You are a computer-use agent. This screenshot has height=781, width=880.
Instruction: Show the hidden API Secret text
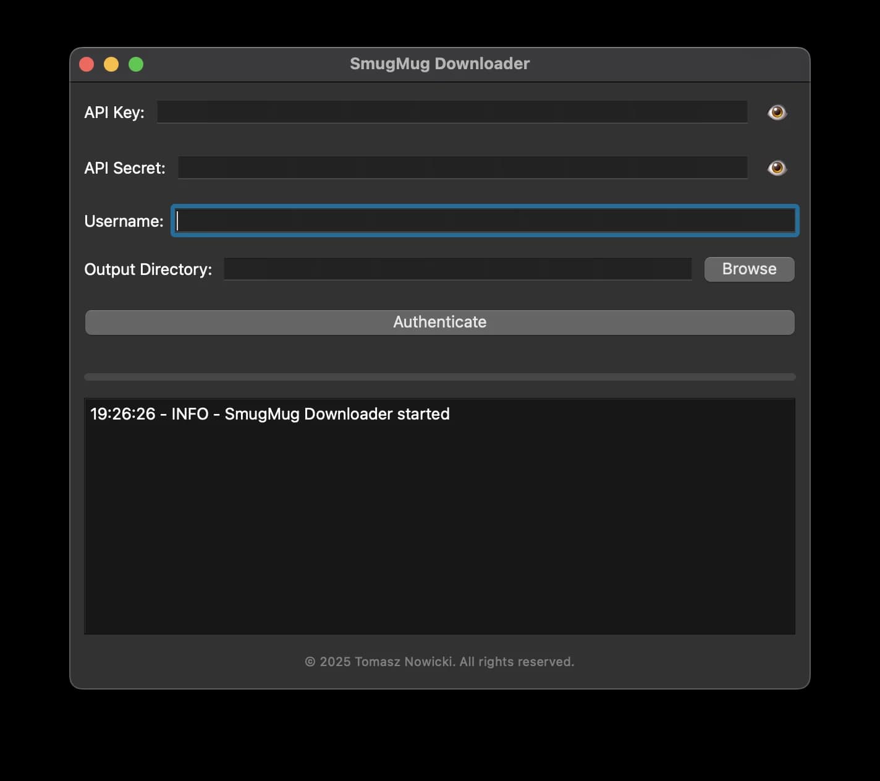[x=777, y=167]
